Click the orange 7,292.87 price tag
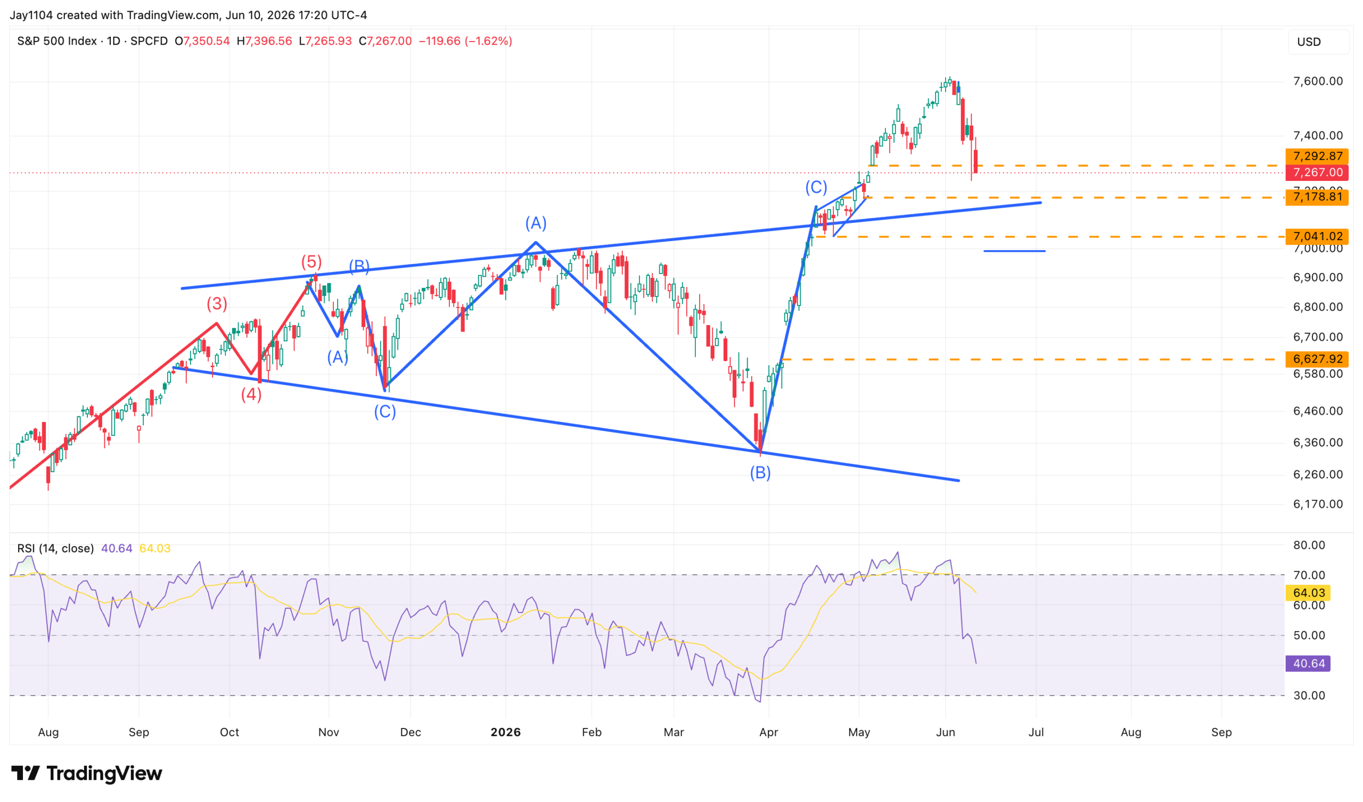1363x802 pixels. (1317, 156)
